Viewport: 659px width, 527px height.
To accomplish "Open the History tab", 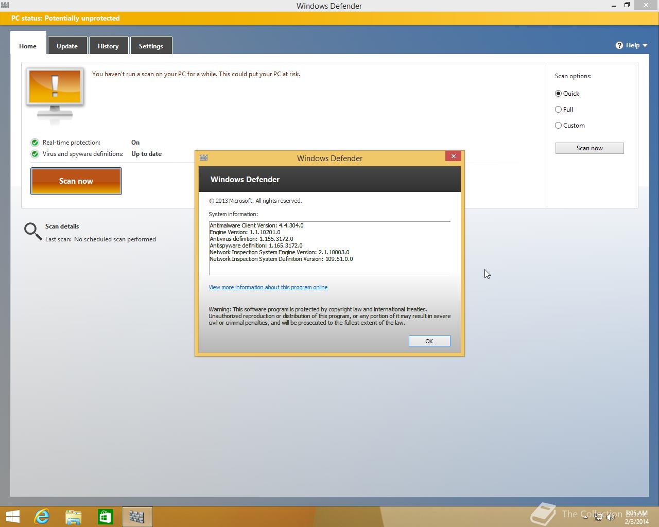I will click(108, 46).
